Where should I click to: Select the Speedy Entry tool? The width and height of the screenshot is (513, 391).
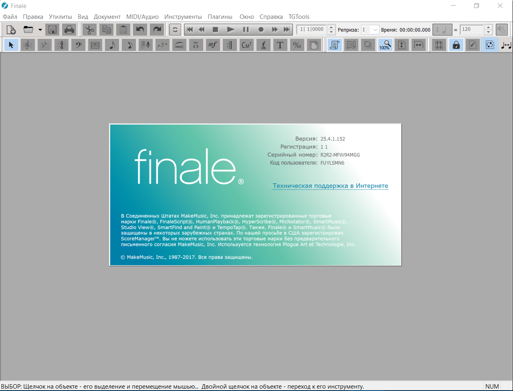click(129, 45)
